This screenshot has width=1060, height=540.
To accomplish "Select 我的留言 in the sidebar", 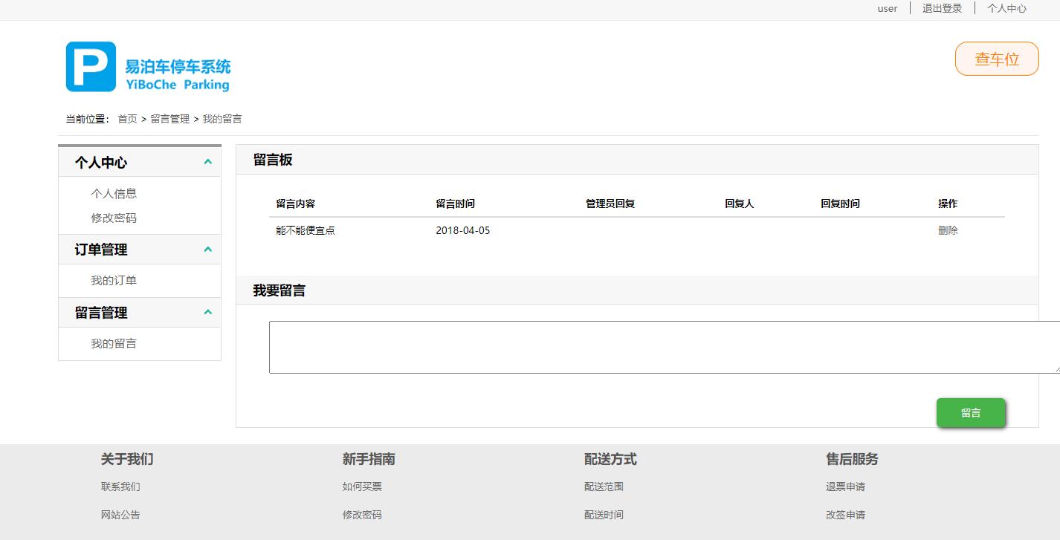I will pyautogui.click(x=114, y=343).
